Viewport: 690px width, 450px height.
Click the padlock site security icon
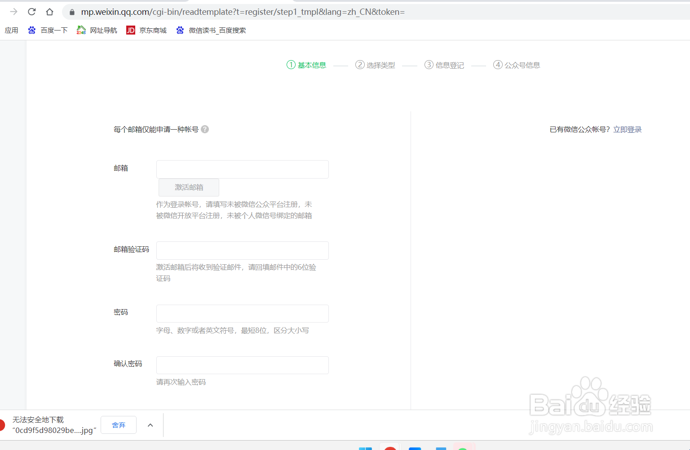[72, 12]
